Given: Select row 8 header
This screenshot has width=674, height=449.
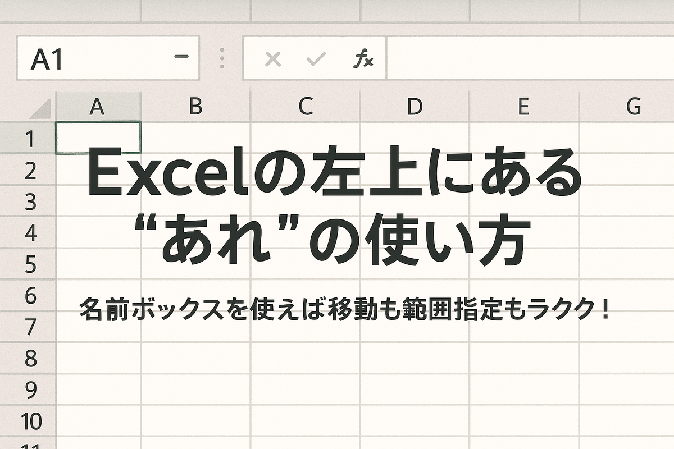Looking at the screenshot, I should point(28,358).
